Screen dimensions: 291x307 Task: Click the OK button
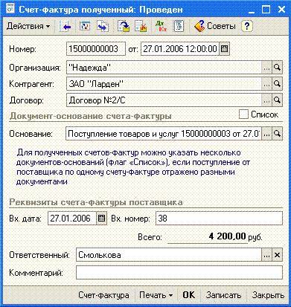click(189, 295)
